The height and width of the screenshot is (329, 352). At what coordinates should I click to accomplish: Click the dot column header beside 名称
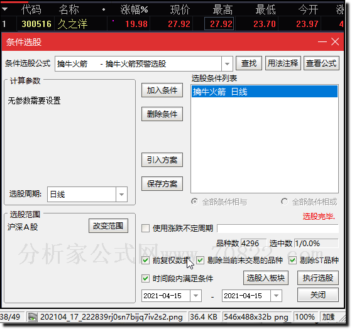coord(104,9)
